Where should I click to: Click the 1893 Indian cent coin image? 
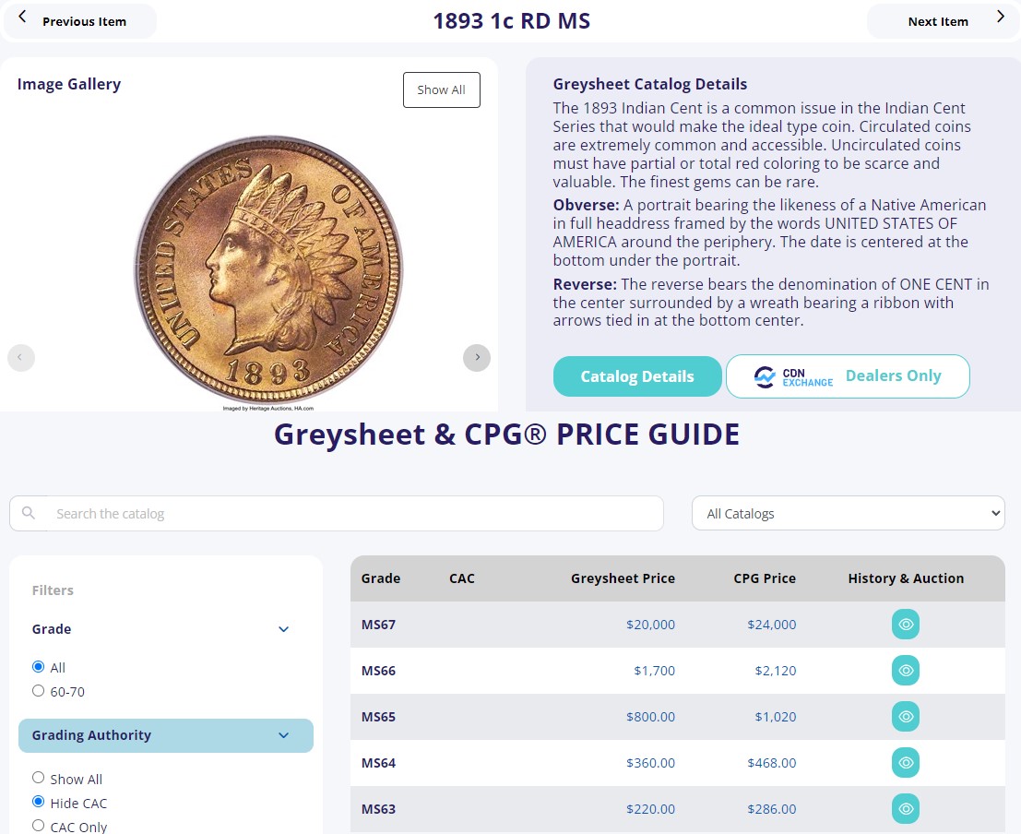(269, 268)
